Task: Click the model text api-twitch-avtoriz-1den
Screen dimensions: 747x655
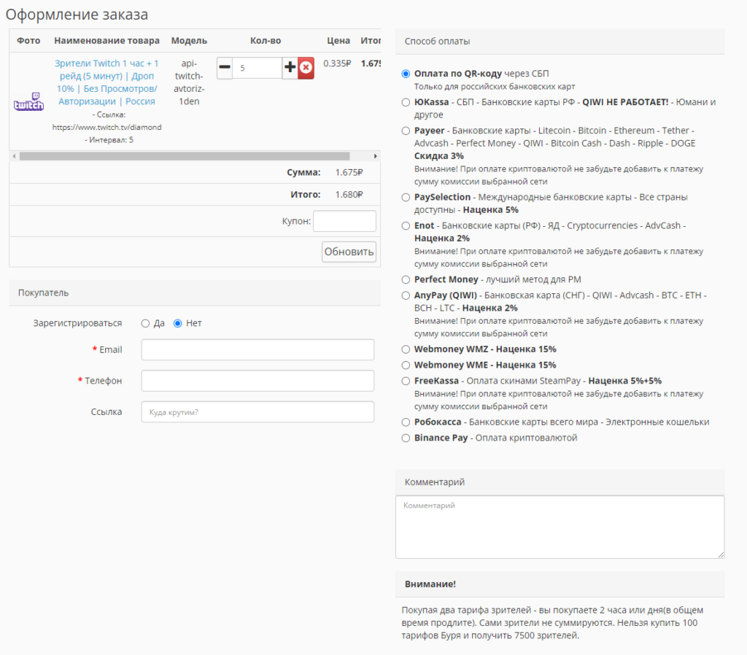Action: (189, 82)
